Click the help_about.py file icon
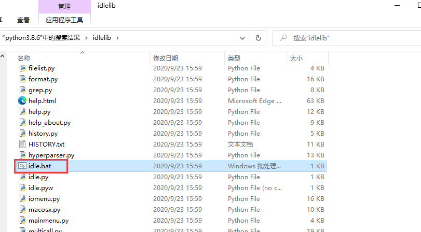 22,123
